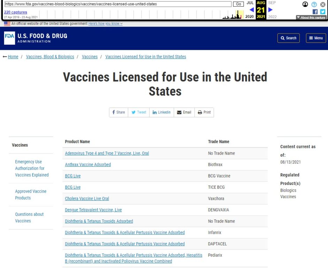Share capture via Wayback Facebook icon
Image resolution: width=328 pixels, height=268 pixels.
click(x=315, y=12)
